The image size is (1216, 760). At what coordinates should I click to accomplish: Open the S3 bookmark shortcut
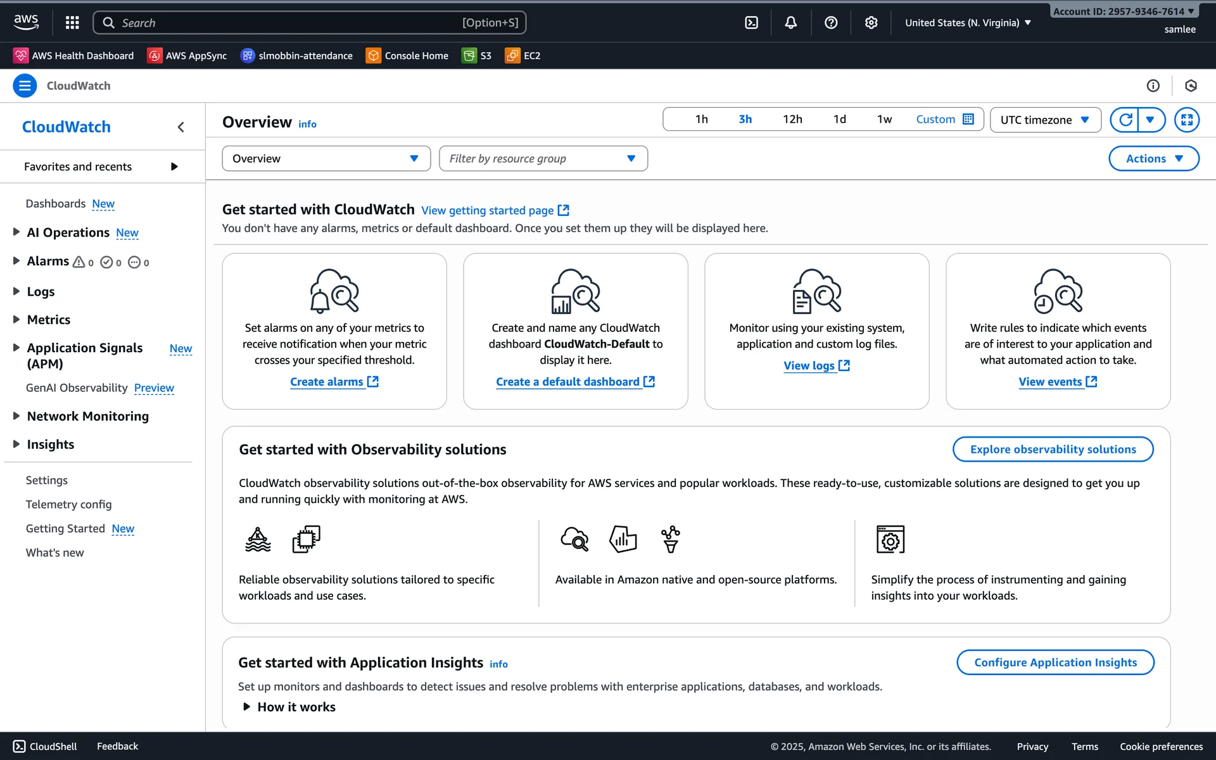(x=477, y=56)
